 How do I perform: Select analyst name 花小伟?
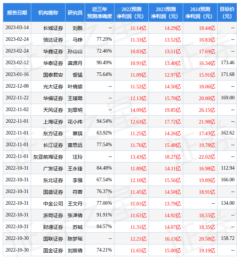[75, 121]
